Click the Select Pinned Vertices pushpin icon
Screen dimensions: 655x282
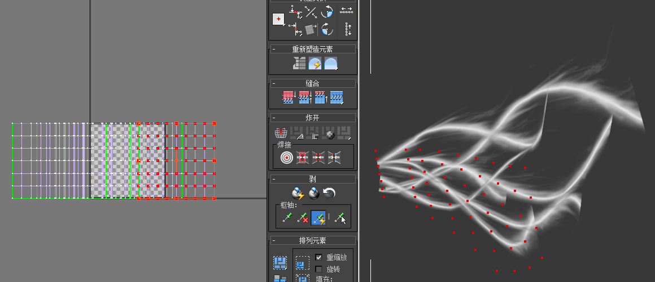(340, 217)
